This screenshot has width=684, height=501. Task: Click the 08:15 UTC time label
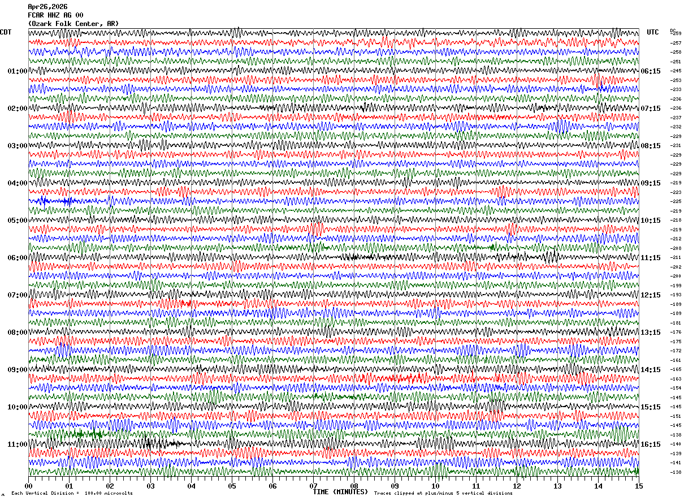pyautogui.click(x=651, y=146)
